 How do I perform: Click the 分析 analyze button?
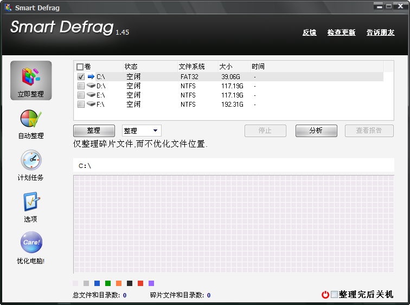tap(316, 131)
